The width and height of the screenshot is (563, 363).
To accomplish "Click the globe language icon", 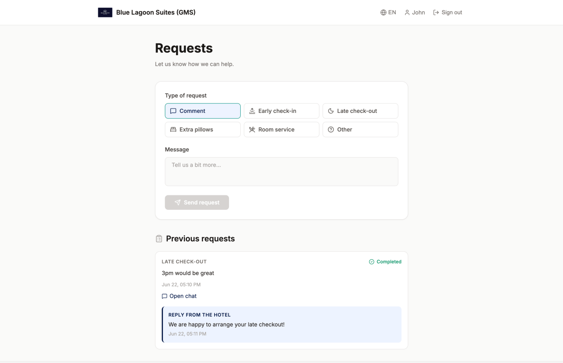I will point(383,12).
